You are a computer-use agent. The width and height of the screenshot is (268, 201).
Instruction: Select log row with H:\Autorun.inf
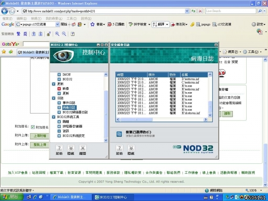(x=162, y=113)
